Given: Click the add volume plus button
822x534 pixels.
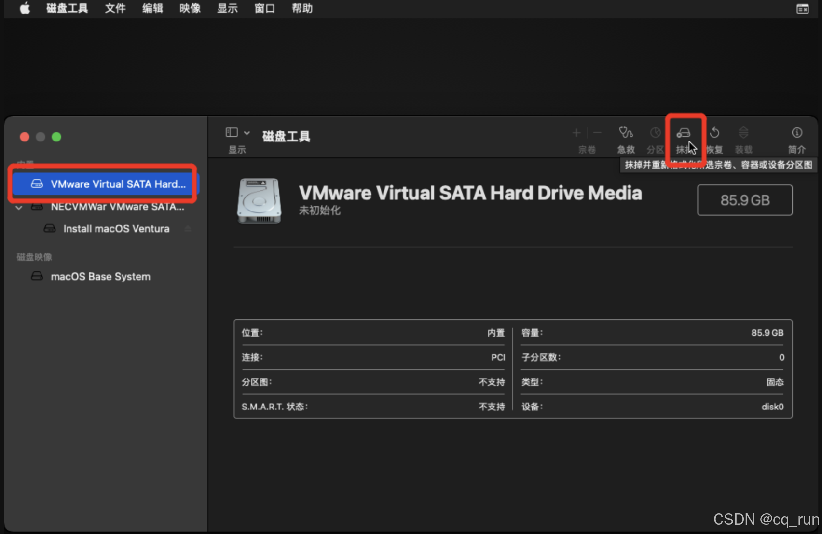Looking at the screenshot, I should [576, 133].
